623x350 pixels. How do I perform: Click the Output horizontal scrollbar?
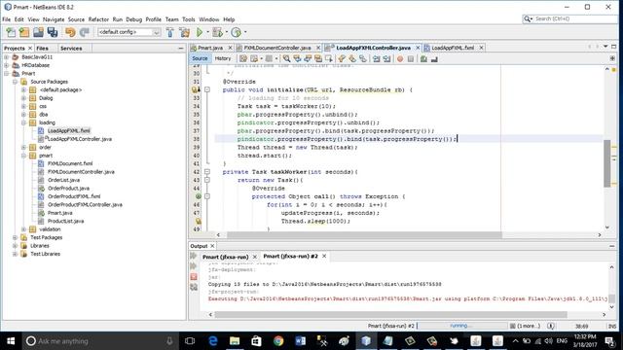point(390,315)
